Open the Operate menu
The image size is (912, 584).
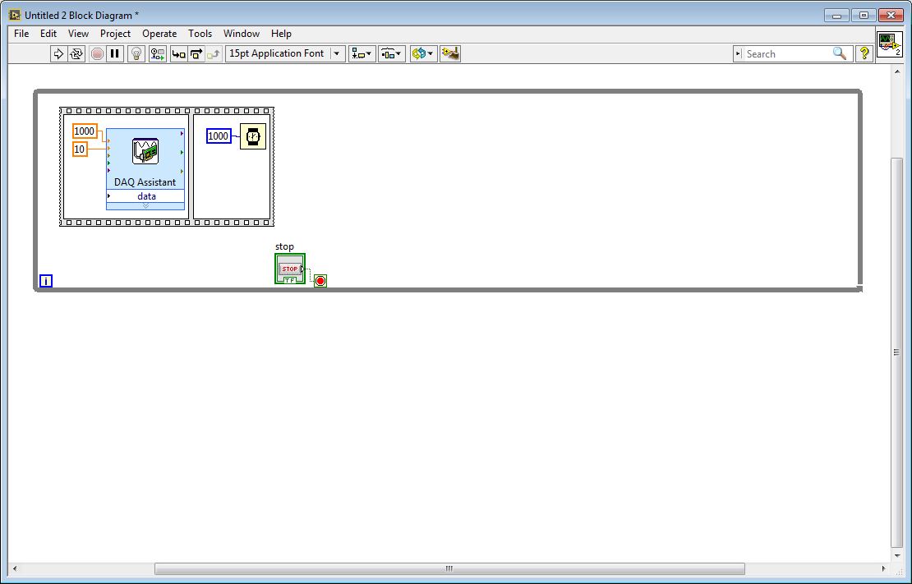point(159,34)
